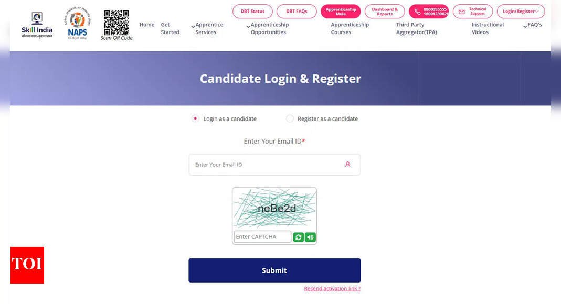
Task: Expand the Login/Register dropdown
Action: coord(521,12)
